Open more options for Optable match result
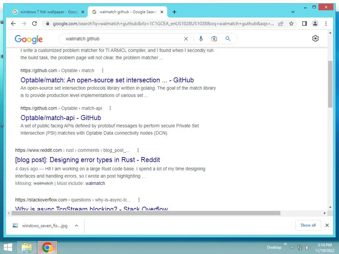339x254 pixels. tap(103, 70)
